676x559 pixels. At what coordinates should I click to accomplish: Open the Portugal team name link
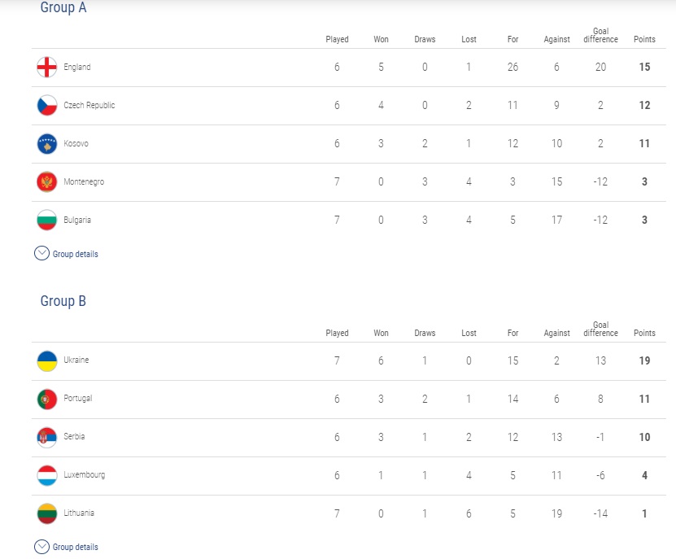click(x=78, y=398)
